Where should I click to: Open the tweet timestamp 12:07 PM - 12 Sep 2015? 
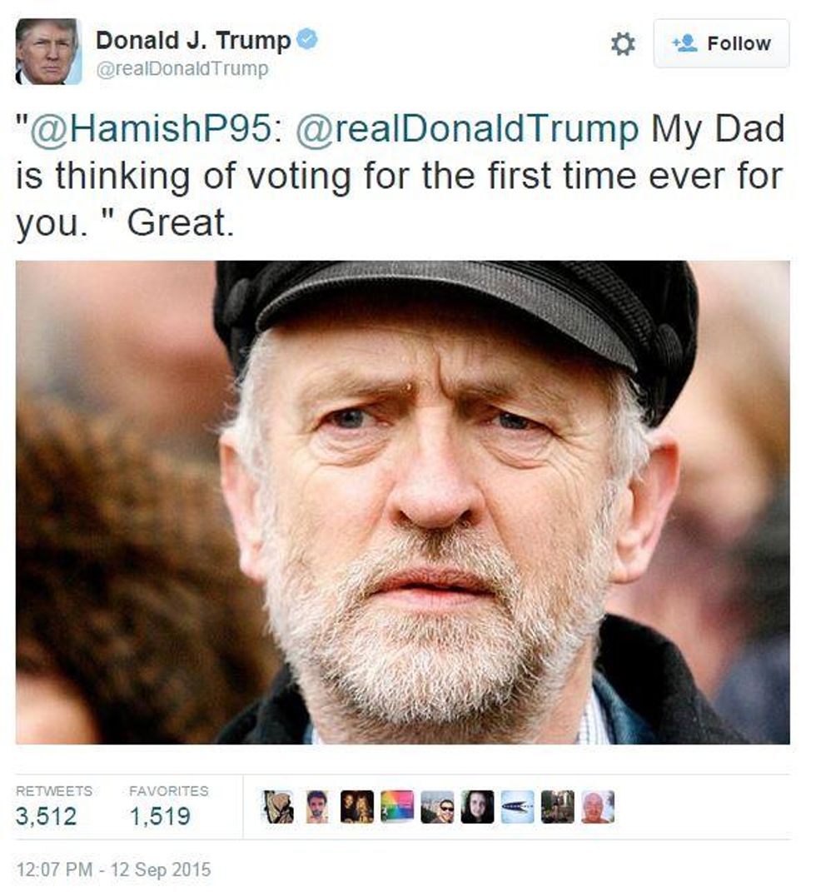pos(114,870)
